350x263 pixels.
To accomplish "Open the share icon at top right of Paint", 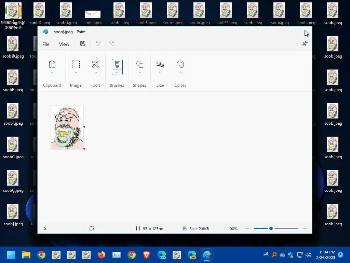I will [305, 43].
